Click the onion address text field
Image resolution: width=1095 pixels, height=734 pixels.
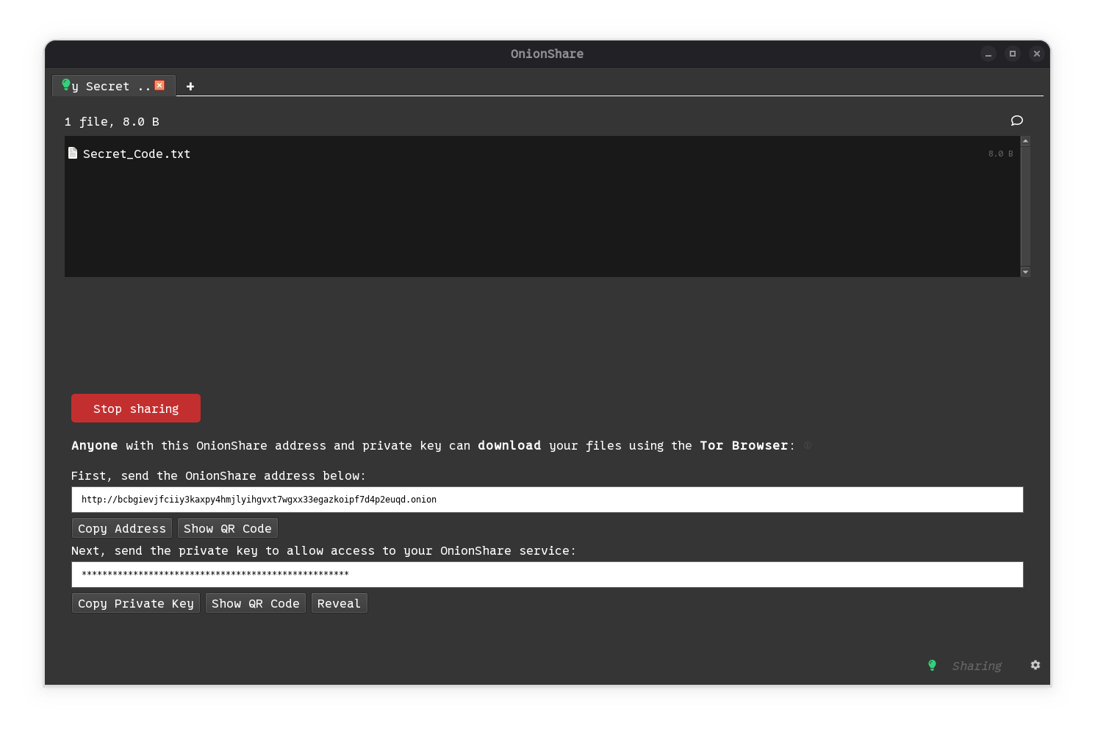point(547,500)
